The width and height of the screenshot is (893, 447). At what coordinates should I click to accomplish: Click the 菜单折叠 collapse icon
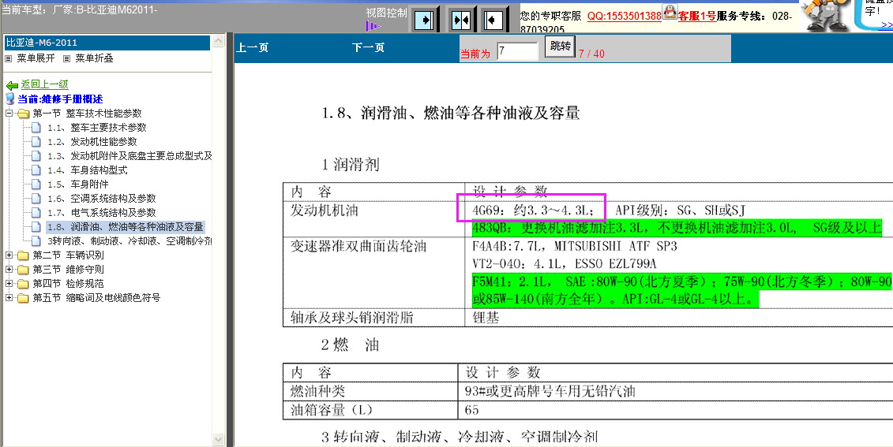tap(66, 58)
